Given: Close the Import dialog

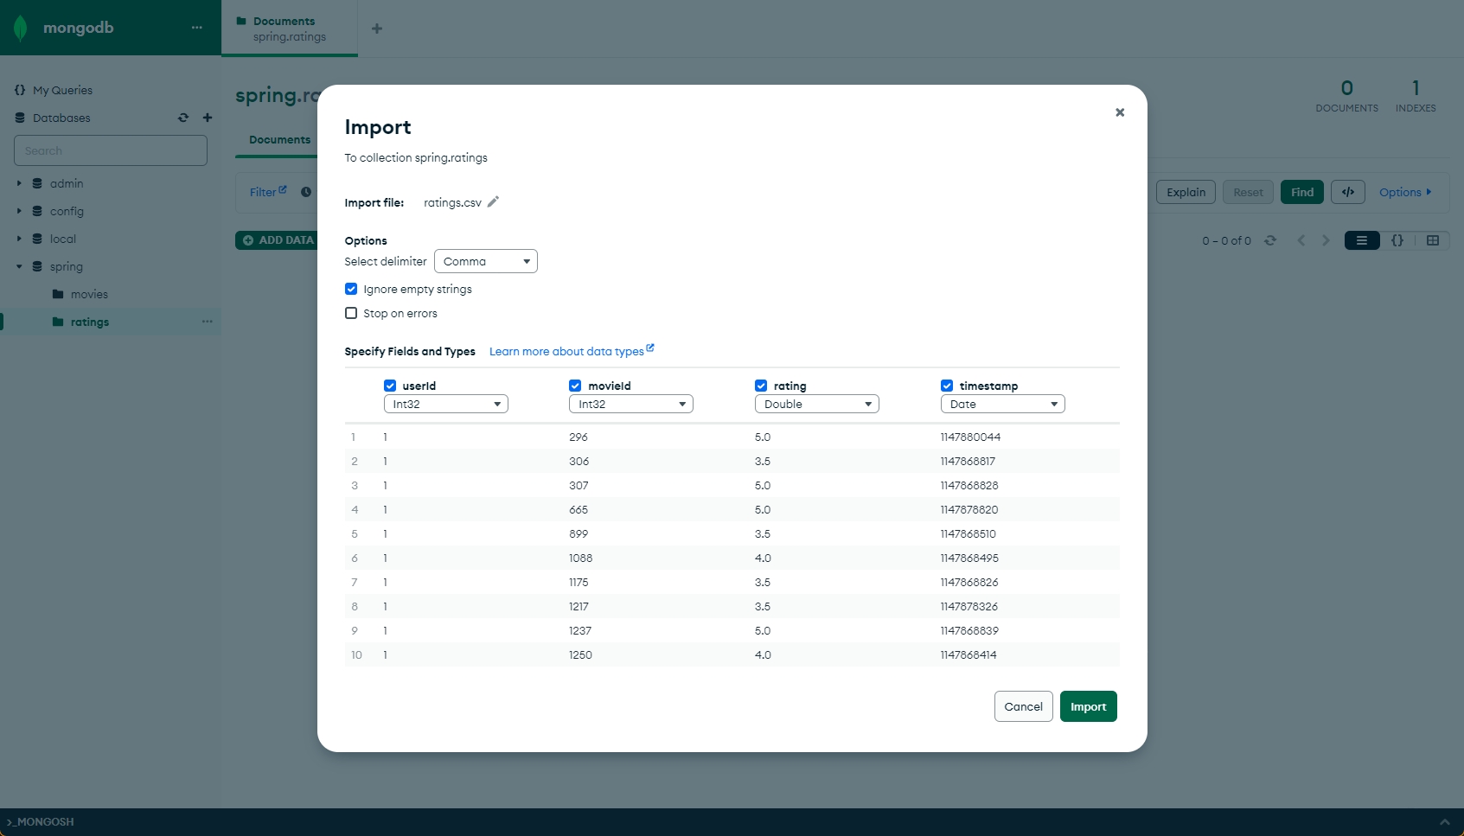Looking at the screenshot, I should 1120,112.
